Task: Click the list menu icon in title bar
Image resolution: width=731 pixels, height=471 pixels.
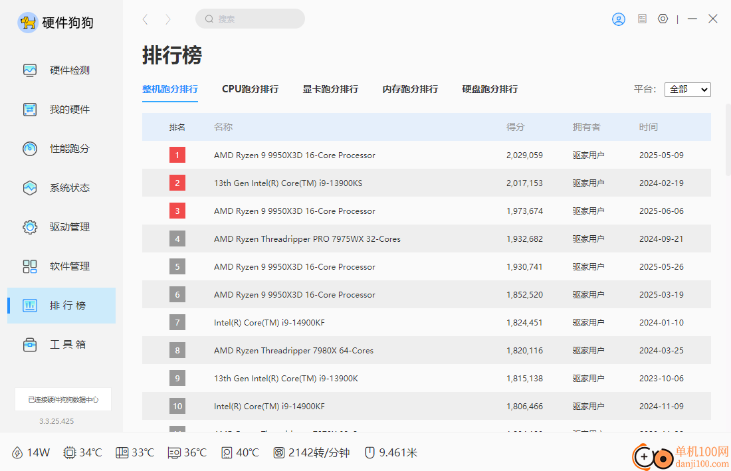Action: 643,19
